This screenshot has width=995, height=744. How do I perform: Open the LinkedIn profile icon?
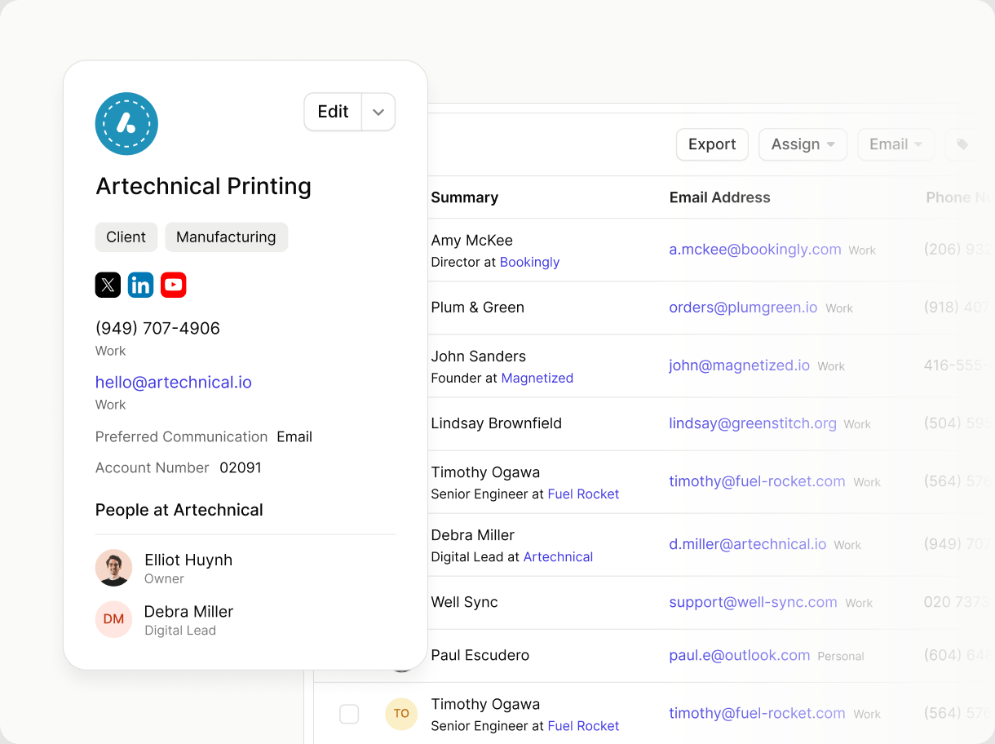pyautogui.click(x=140, y=285)
